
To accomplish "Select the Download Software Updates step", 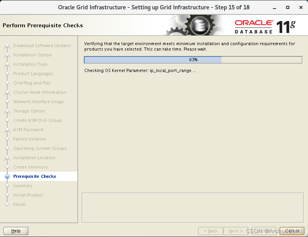I will (x=42, y=46).
